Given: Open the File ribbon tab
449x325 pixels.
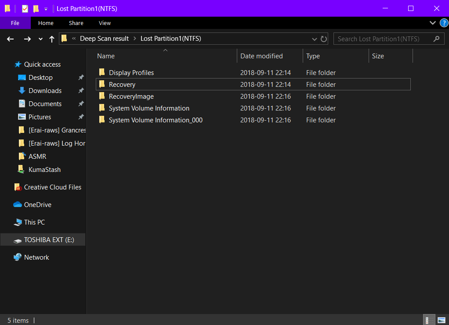Looking at the screenshot, I should click(15, 23).
